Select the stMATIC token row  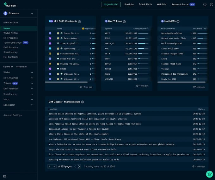click(127, 79)
